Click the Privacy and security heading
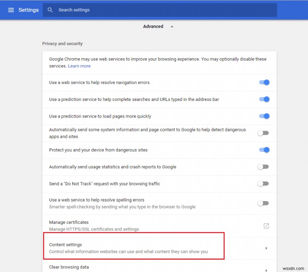Screen dimensions: 308x272 pos(62,44)
